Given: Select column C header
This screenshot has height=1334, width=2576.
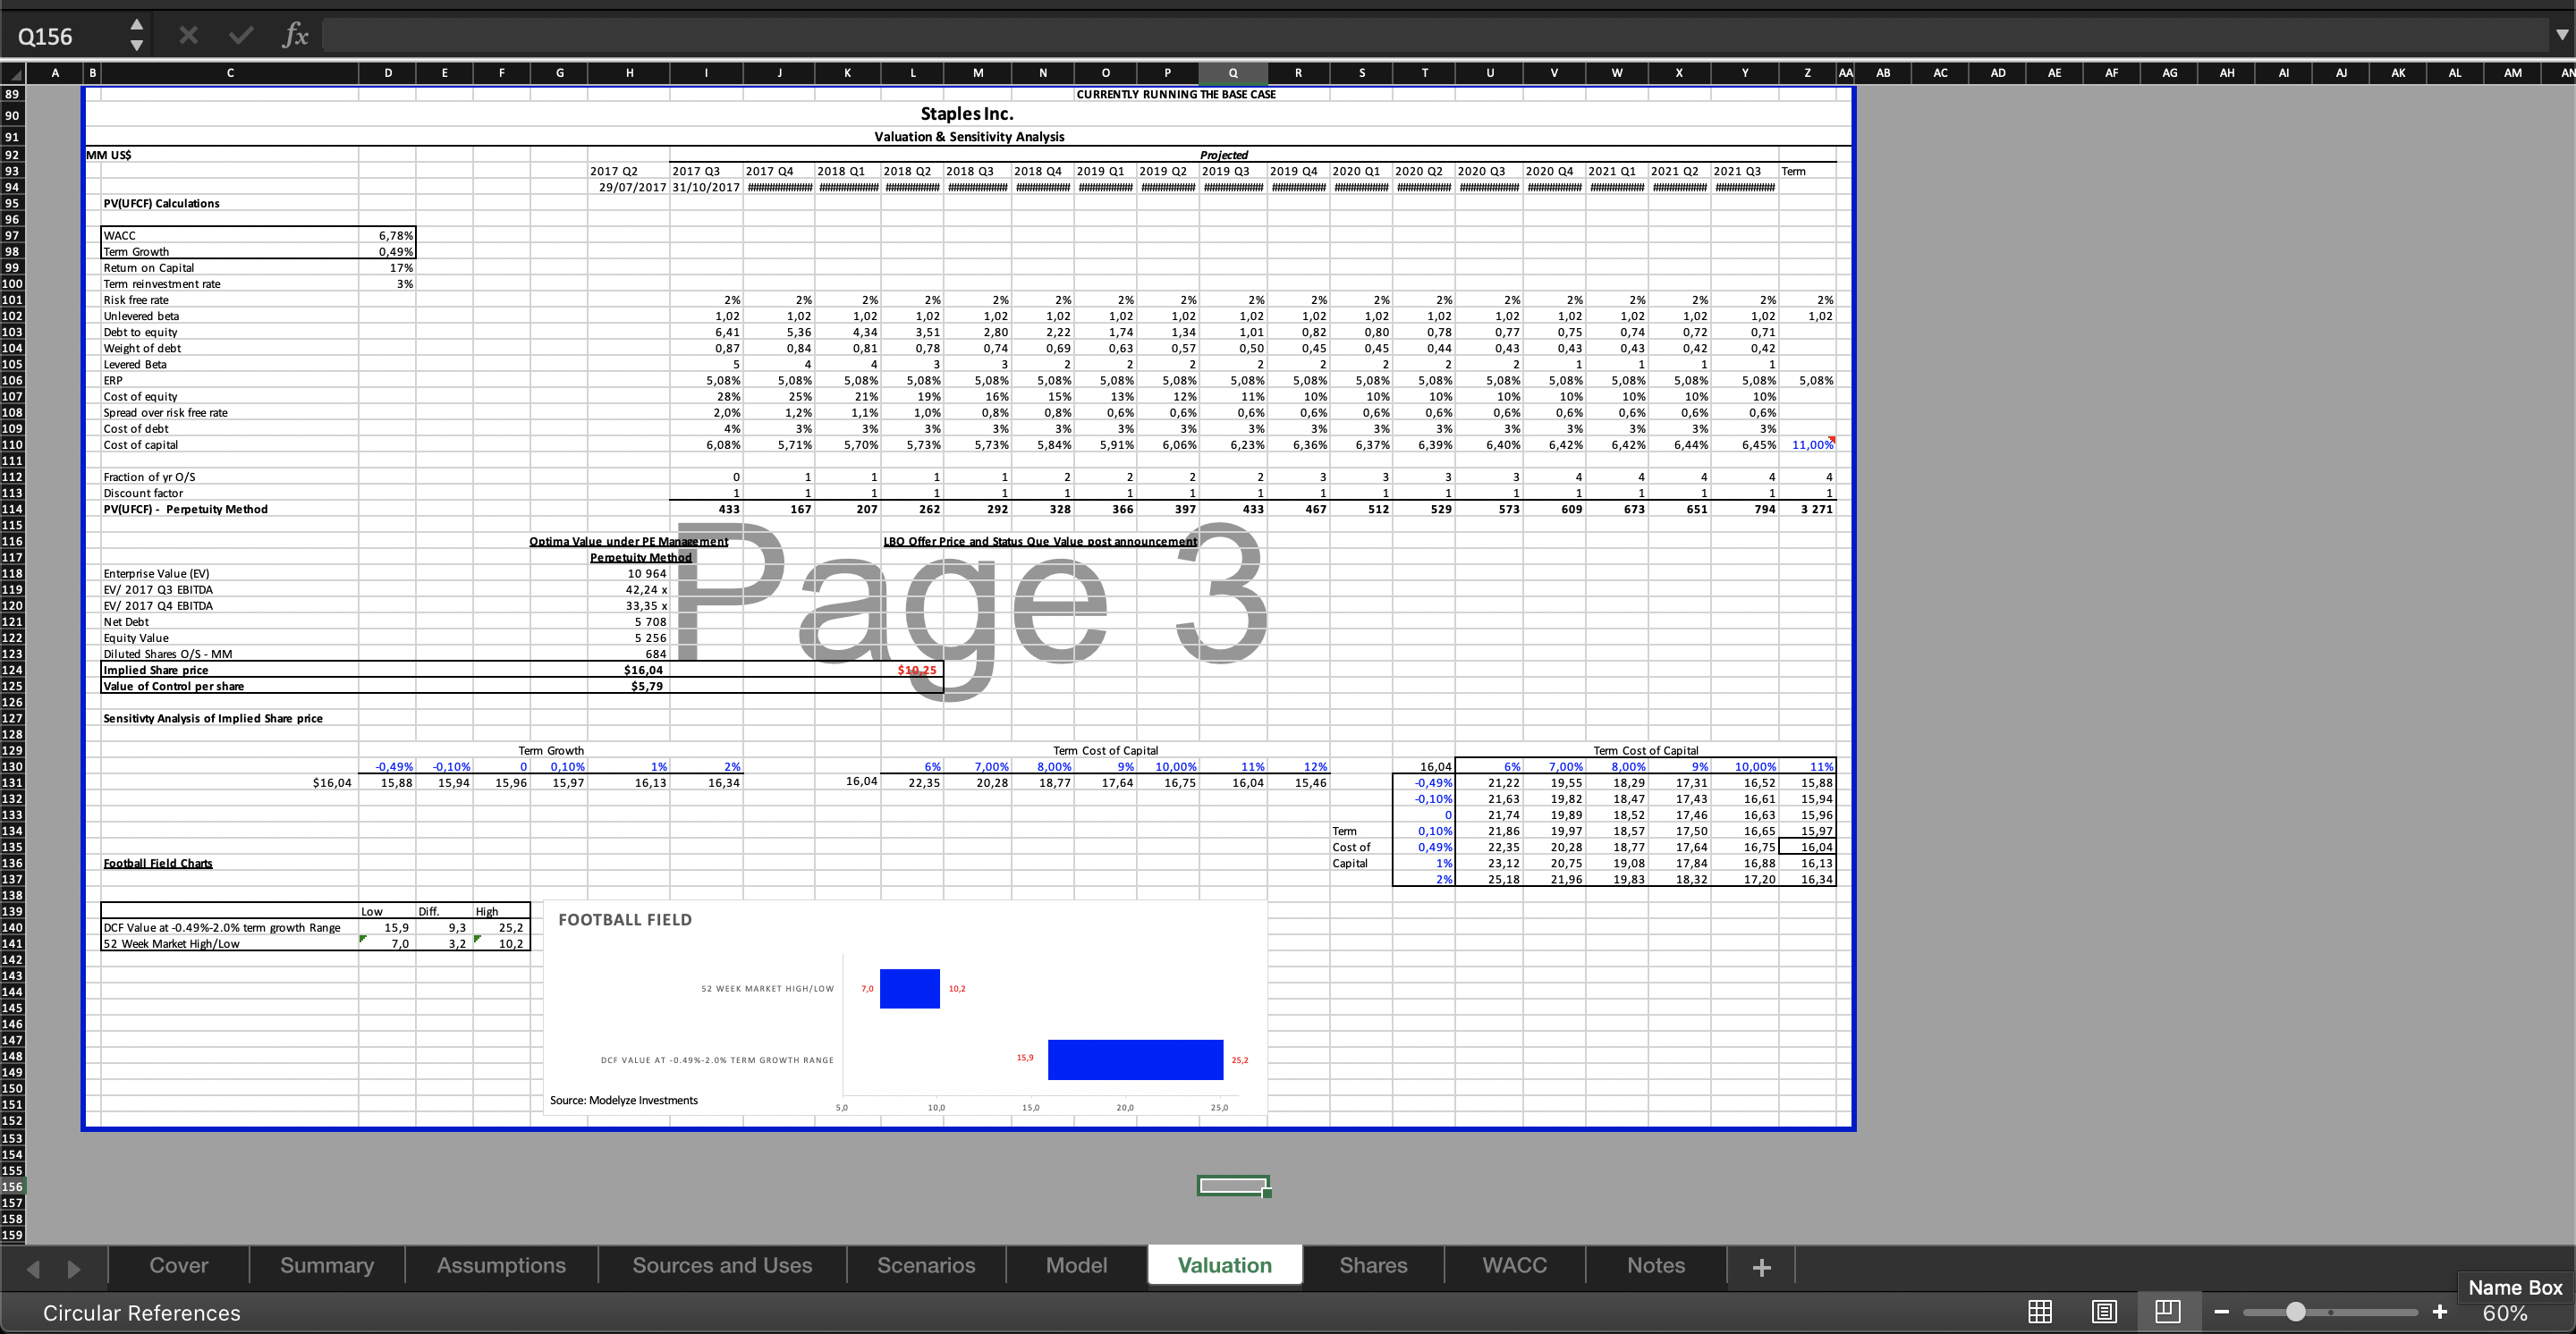Looking at the screenshot, I should tap(230, 73).
